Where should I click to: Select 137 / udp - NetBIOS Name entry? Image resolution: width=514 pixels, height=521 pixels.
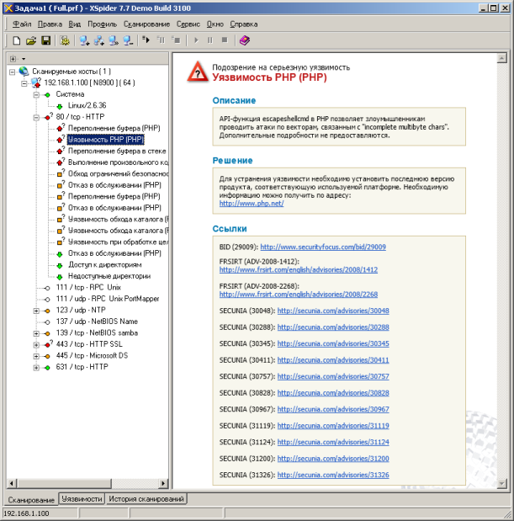(97, 322)
